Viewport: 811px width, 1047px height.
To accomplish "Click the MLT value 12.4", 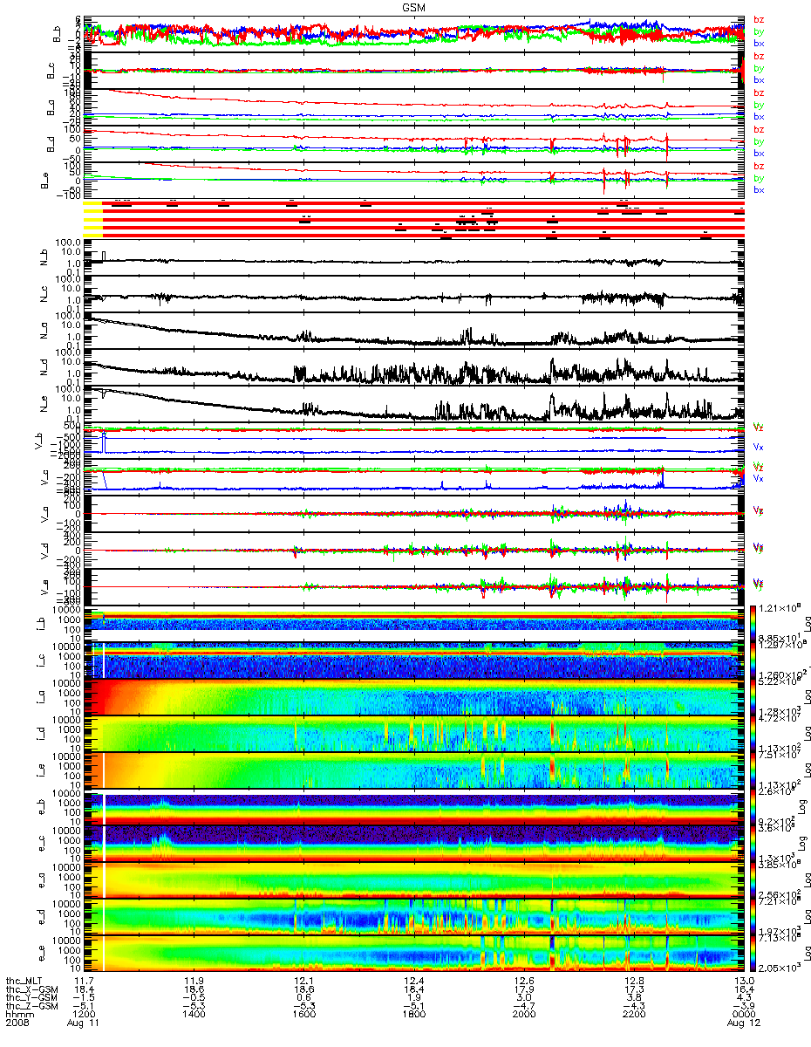I will coord(413,980).
